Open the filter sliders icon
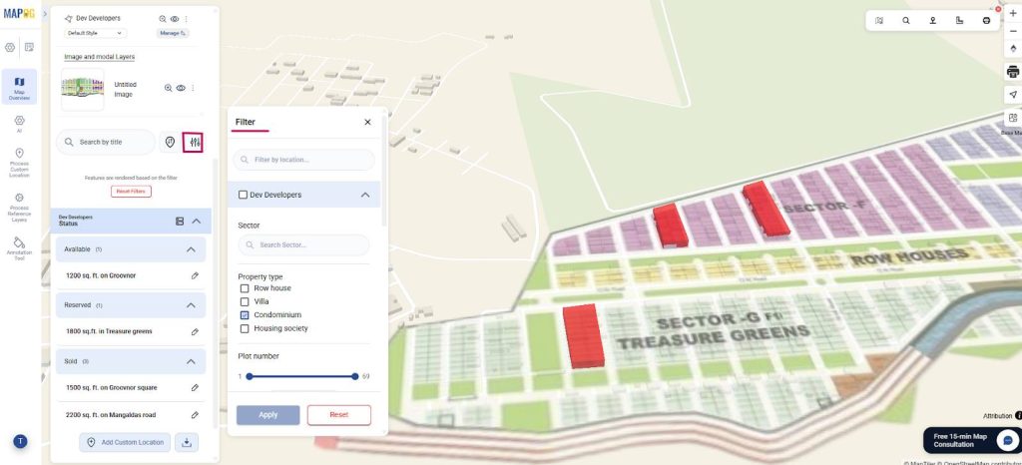The image size is (1022, 465). tap(193, 142)
